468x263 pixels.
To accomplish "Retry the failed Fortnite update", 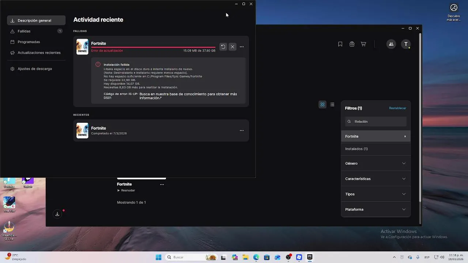I will 223,47.
